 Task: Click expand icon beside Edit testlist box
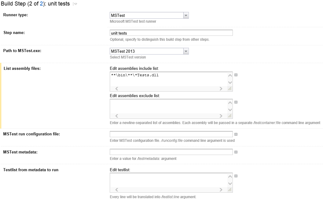coord(236,176)
